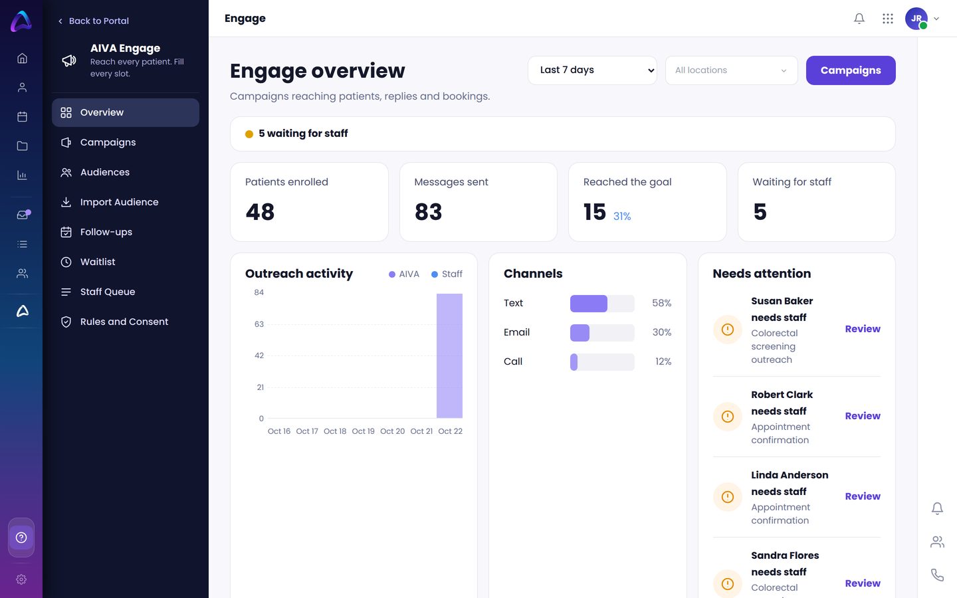Review Sandra Flores's item
Image resolution: width=957 pixels, height=598 pixels.
pos(863,583)
